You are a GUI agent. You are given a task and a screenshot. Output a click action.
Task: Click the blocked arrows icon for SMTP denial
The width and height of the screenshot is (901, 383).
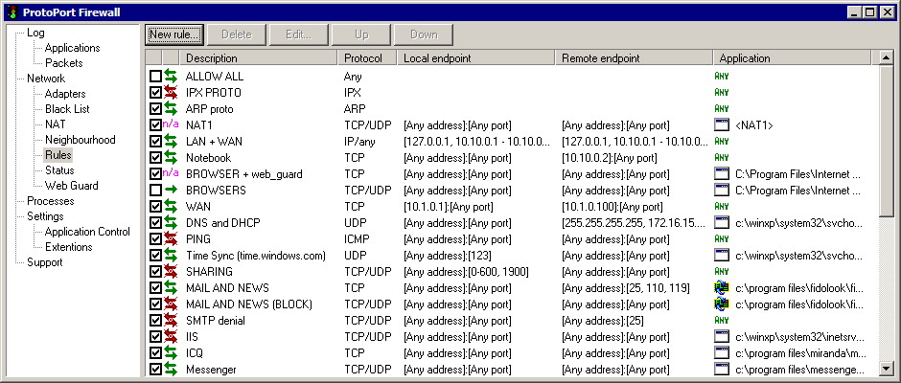tap(172, 320)
